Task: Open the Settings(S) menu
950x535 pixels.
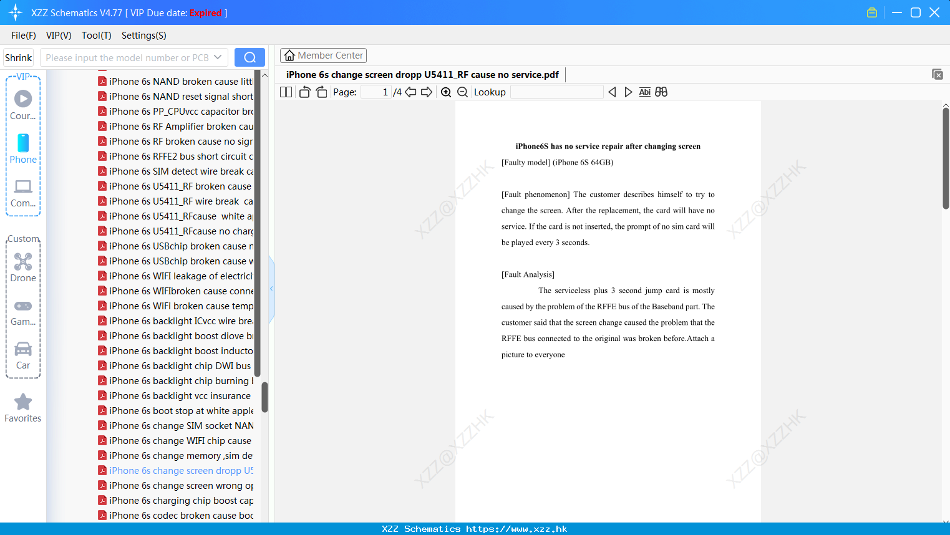Action: (x=144, y=36)
